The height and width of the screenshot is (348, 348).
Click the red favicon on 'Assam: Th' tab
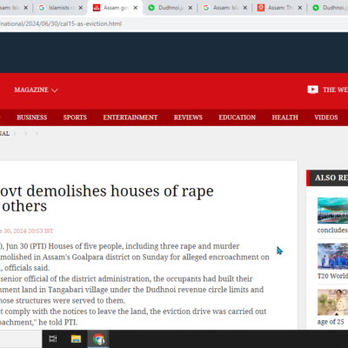coord(261,8)
